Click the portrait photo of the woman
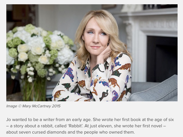Viewport: 183px width, 137px height. click(x=92, y=53)
